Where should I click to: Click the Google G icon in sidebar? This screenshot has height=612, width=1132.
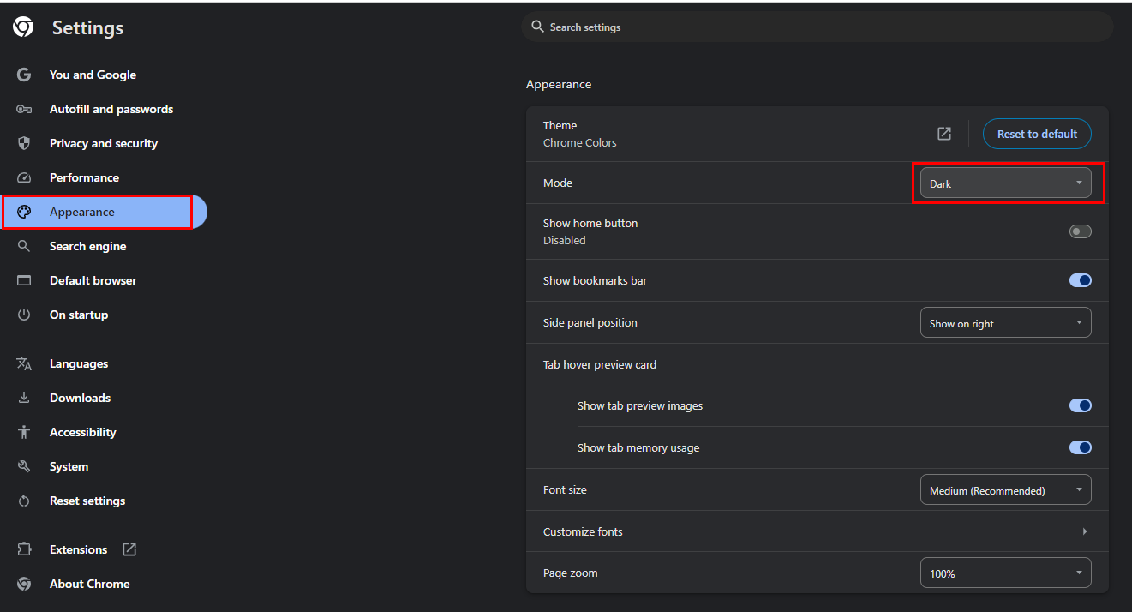pyautogui.click(x=24, y=75)
